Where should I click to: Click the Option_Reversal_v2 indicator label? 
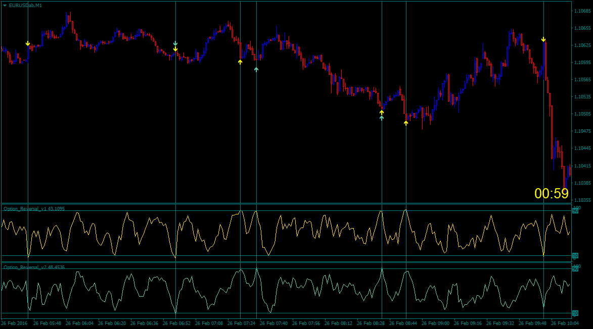click(x=34, y=267)
